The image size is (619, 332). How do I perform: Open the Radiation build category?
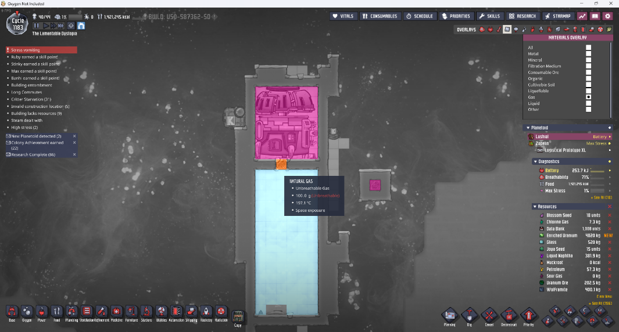point(221,313)
